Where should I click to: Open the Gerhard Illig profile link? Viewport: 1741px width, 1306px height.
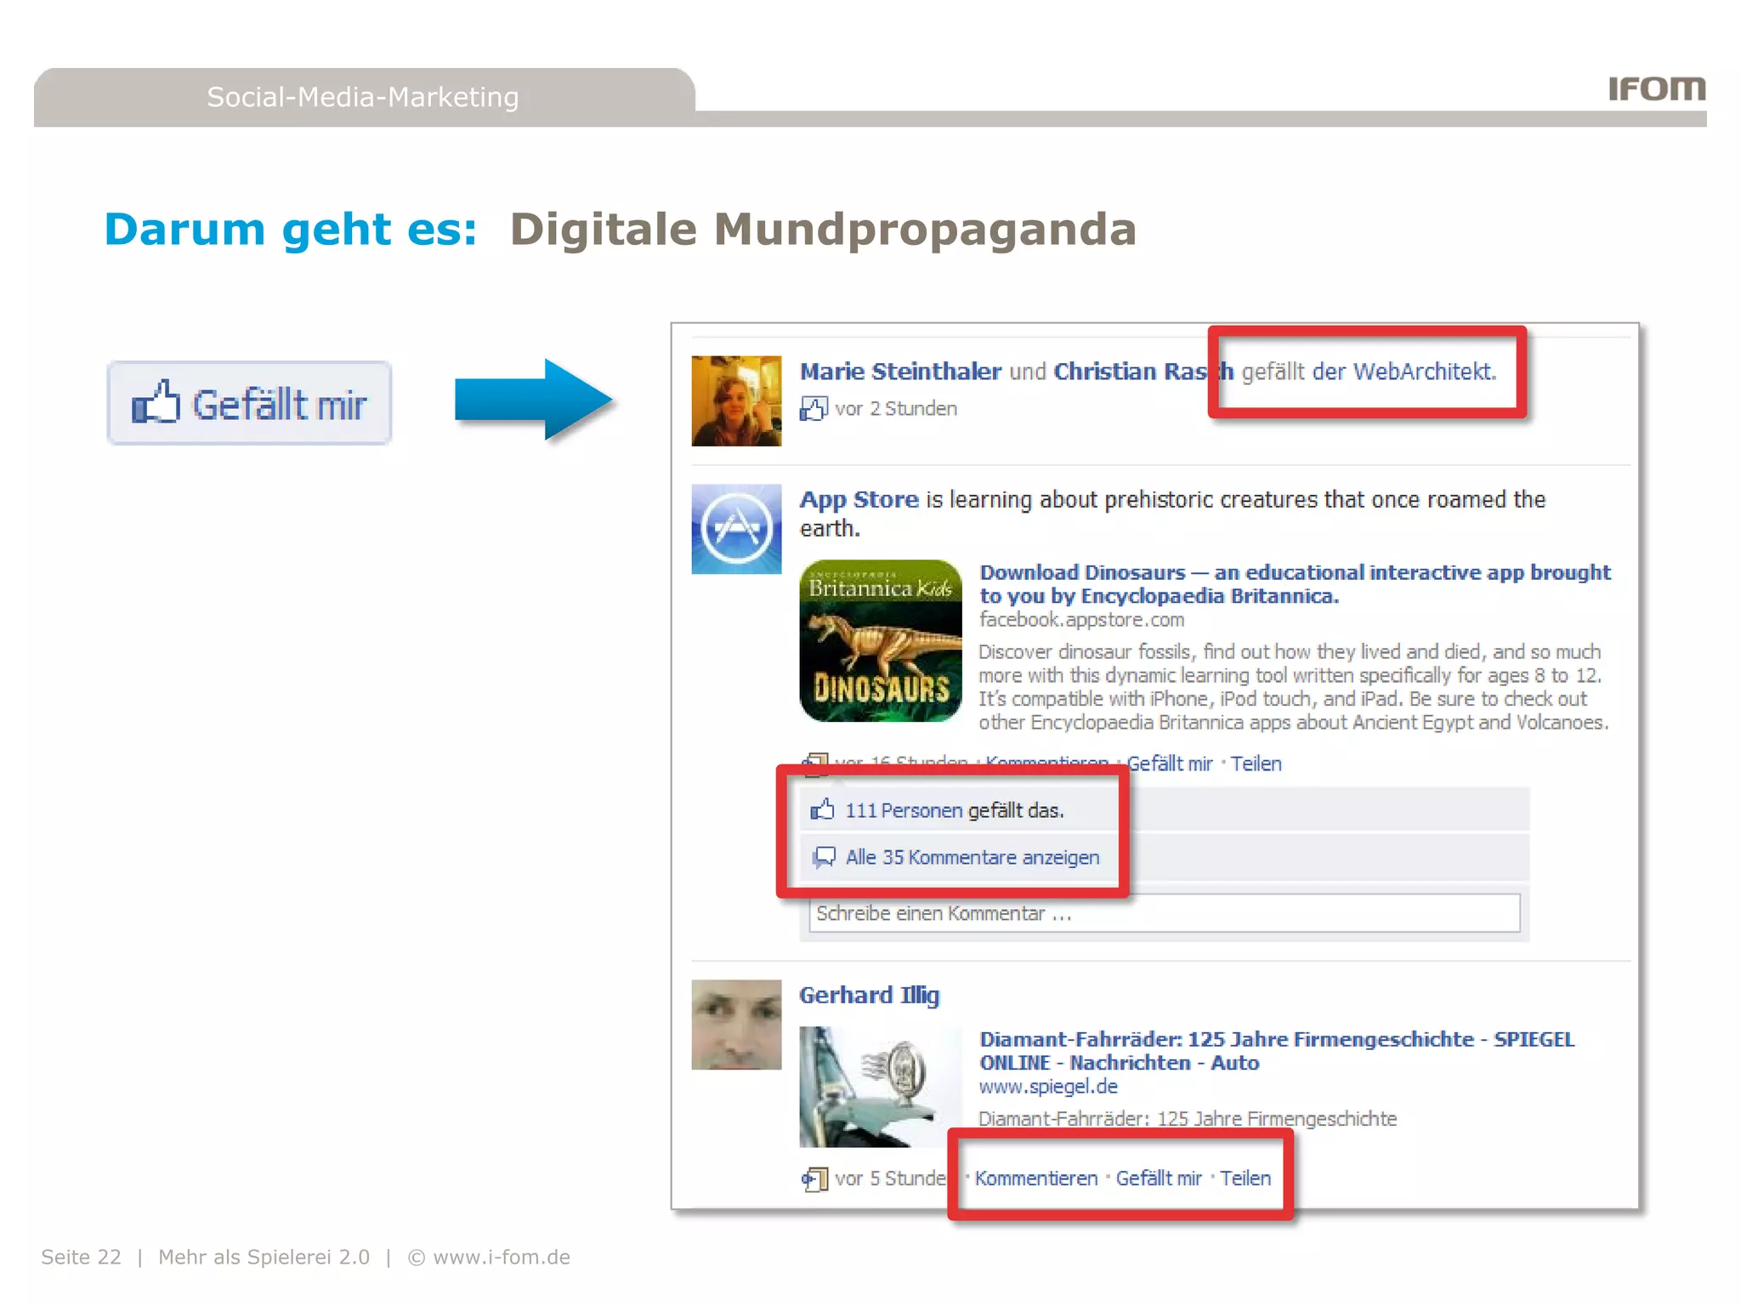(x=869, y=995)
